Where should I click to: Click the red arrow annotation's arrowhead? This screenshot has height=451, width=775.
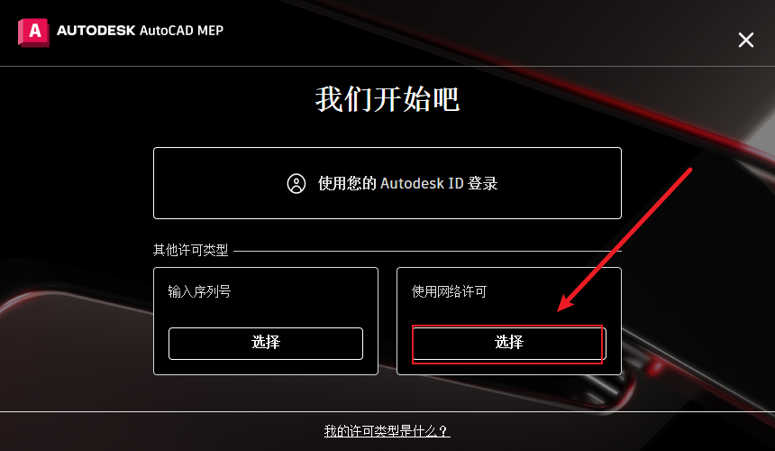tap(566, 303)
